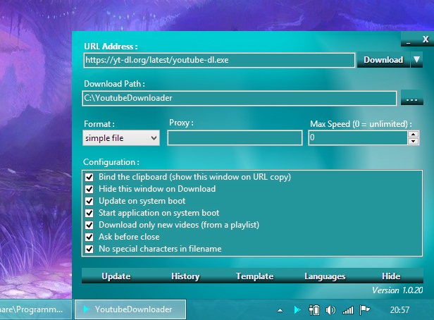Open the History view
The width and height of the screenshot is (434, 320).
coord(185,276)
